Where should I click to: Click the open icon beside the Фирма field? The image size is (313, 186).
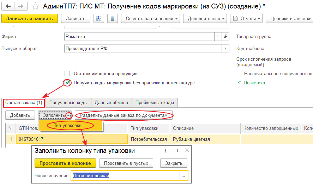click(226, 36)
